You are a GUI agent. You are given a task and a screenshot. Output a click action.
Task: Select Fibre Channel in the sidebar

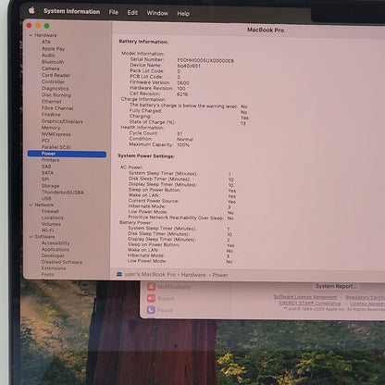pos(57,108)
